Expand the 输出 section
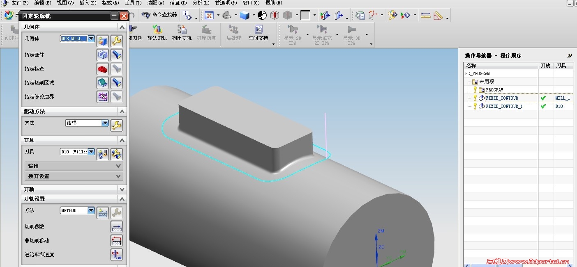The image size is (577, 267). [74, 166]
